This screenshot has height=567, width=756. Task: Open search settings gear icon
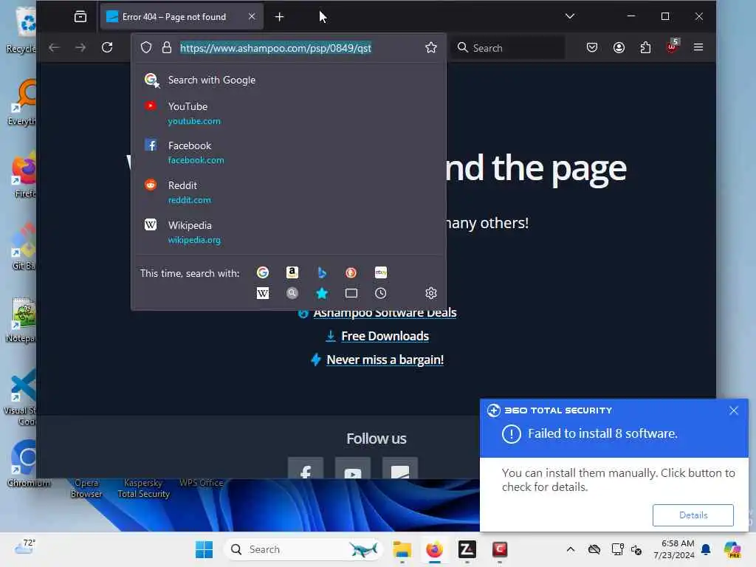[431, 292]
